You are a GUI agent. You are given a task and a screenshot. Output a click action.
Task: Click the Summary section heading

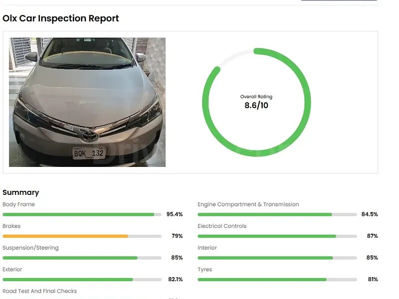pos(20,192)
